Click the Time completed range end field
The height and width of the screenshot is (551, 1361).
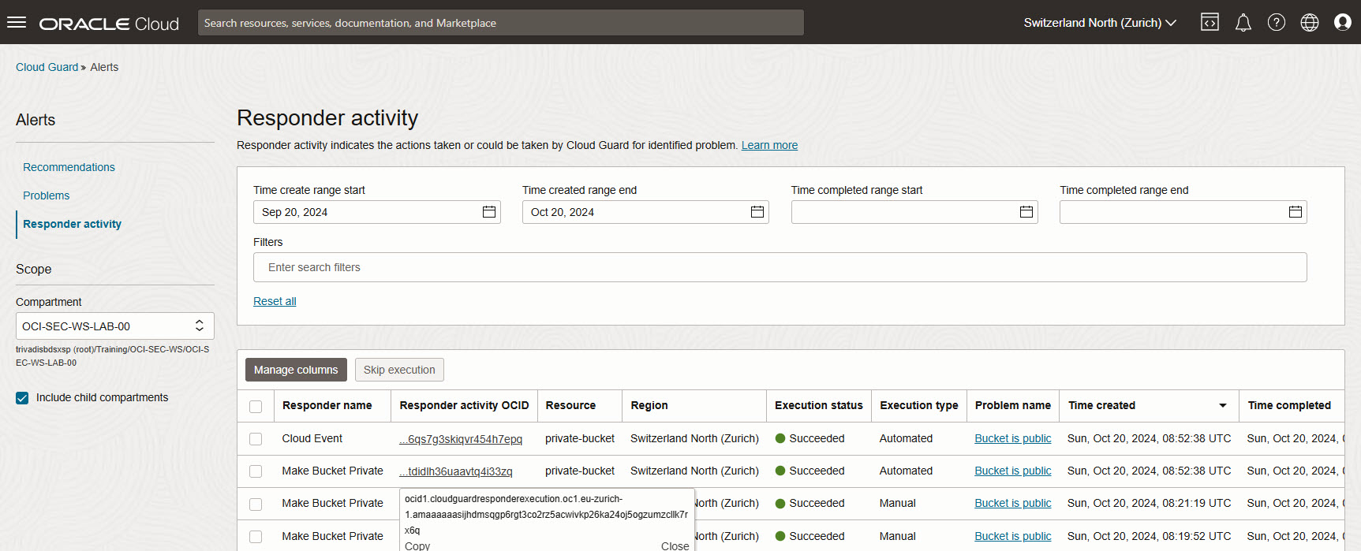pos(1183,212)
